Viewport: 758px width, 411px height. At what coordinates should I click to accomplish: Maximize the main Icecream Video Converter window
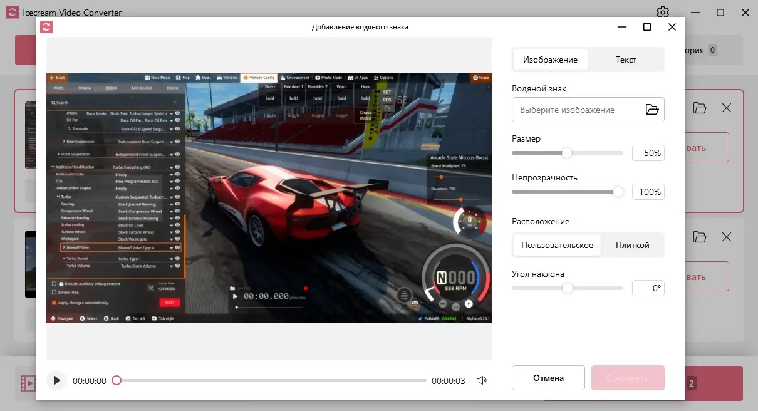click(x=720, y=13)
